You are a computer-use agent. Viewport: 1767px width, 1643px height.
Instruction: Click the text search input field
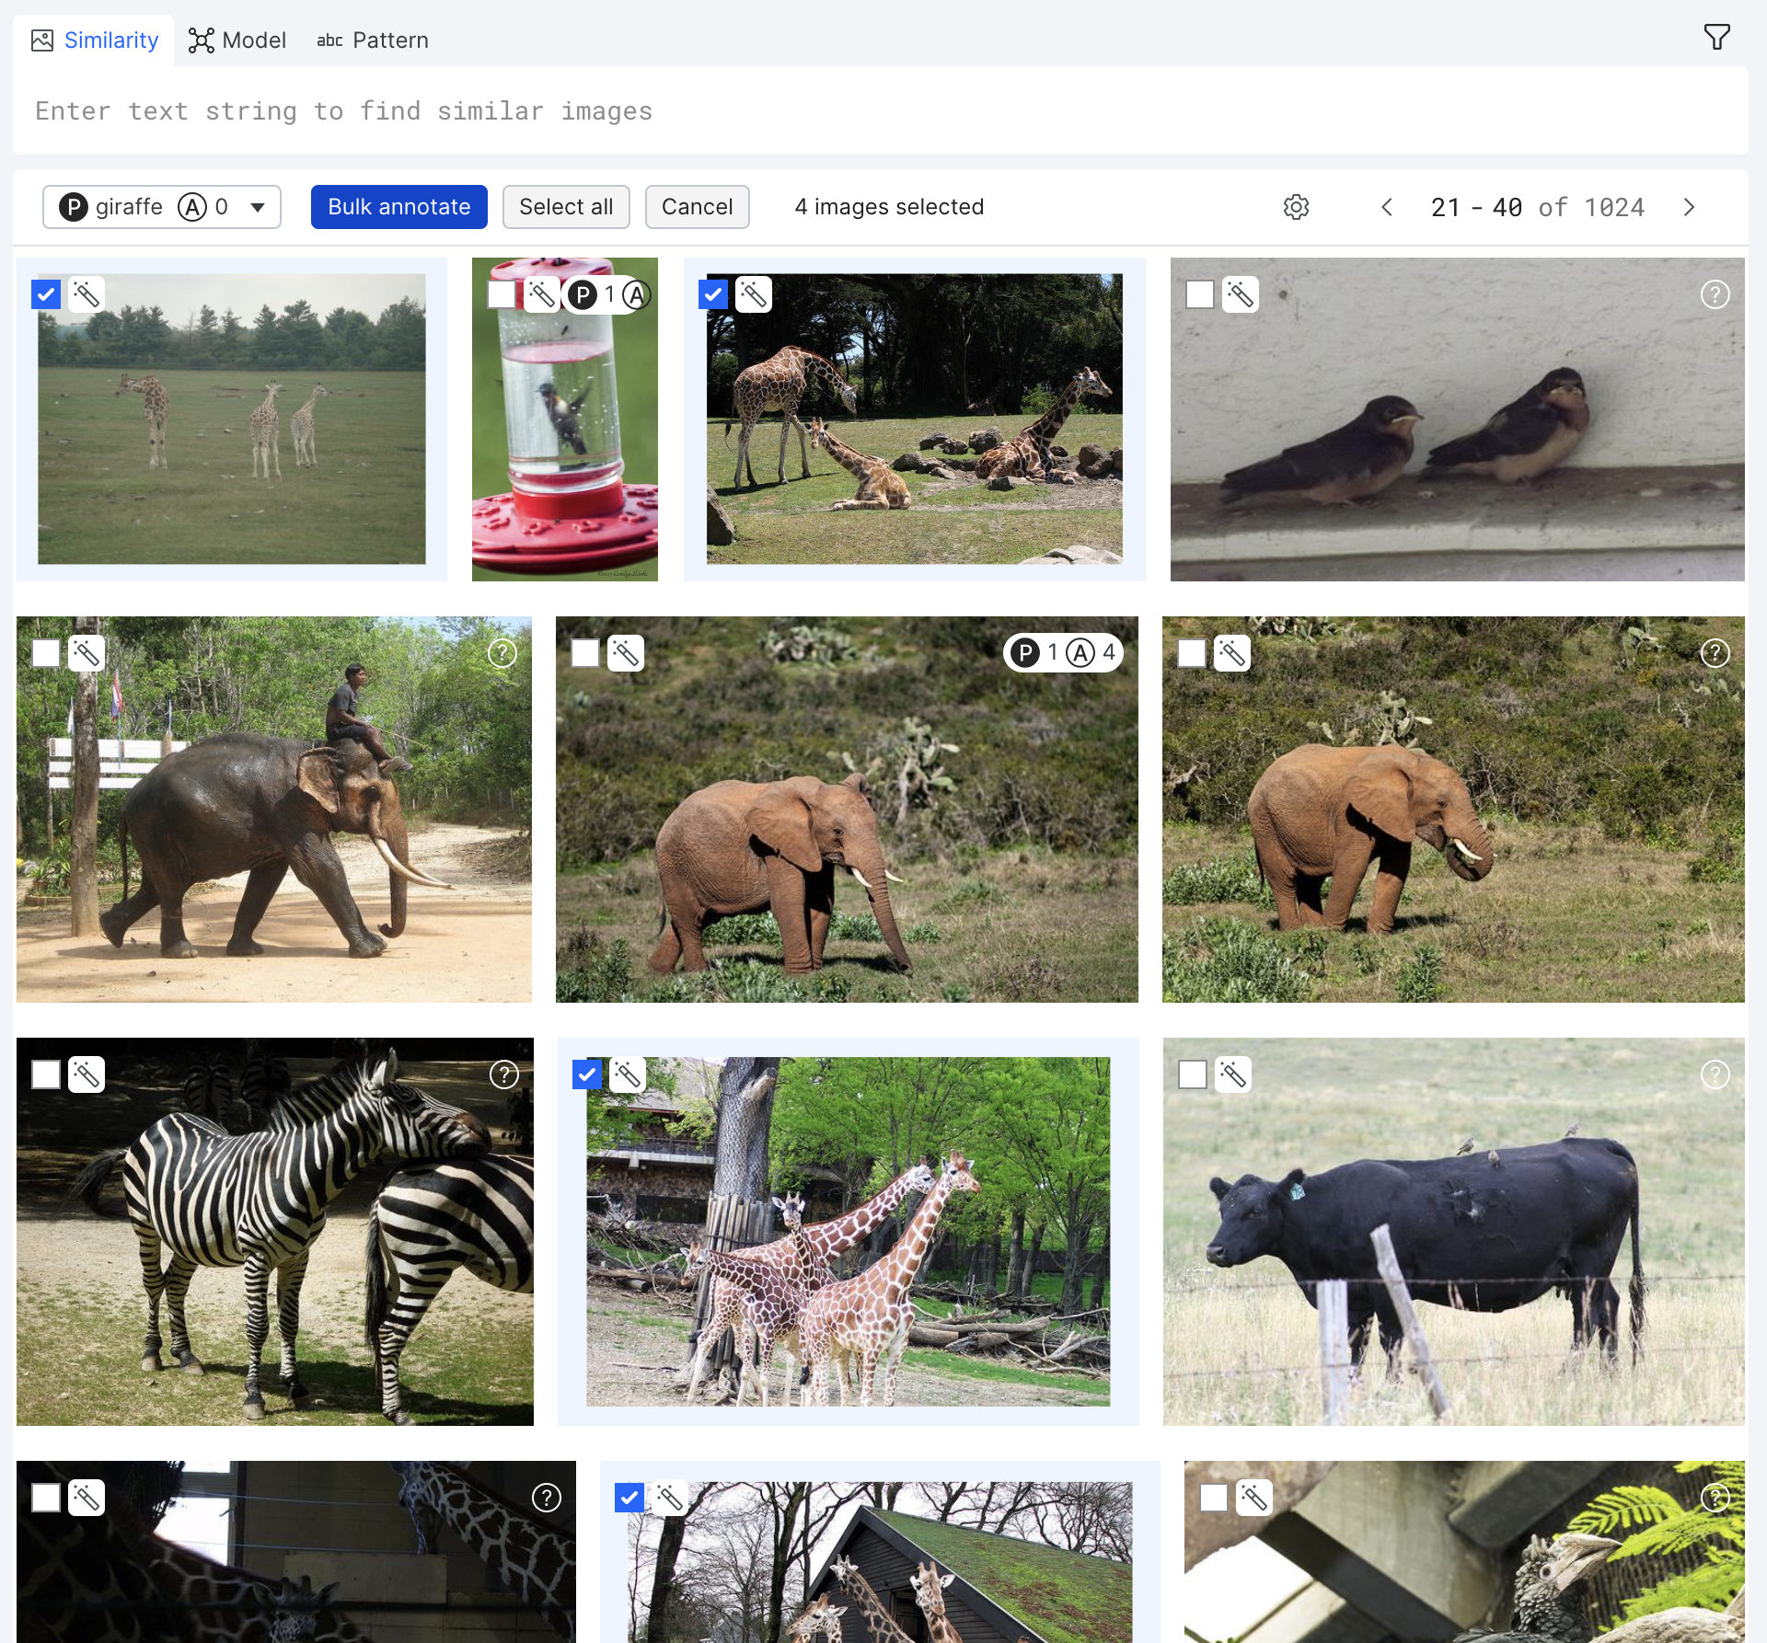pos(882,109)
